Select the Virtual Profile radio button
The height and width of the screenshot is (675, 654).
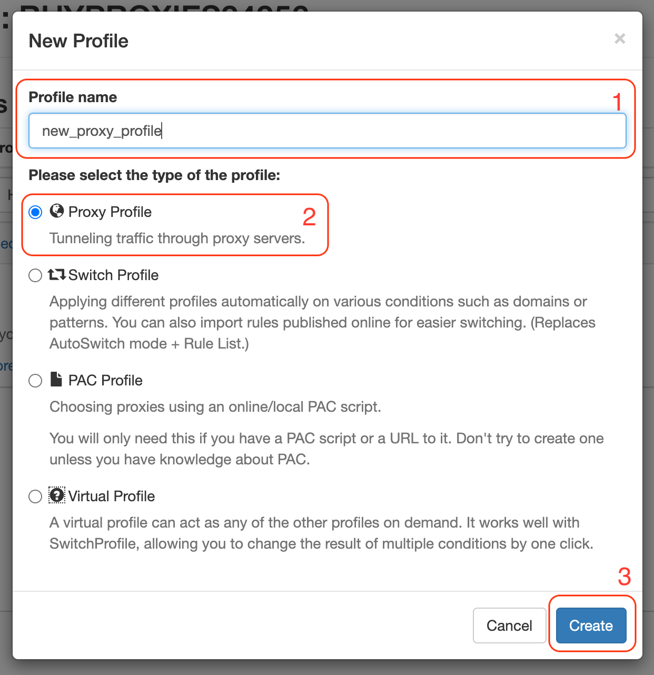coord(35,496)
